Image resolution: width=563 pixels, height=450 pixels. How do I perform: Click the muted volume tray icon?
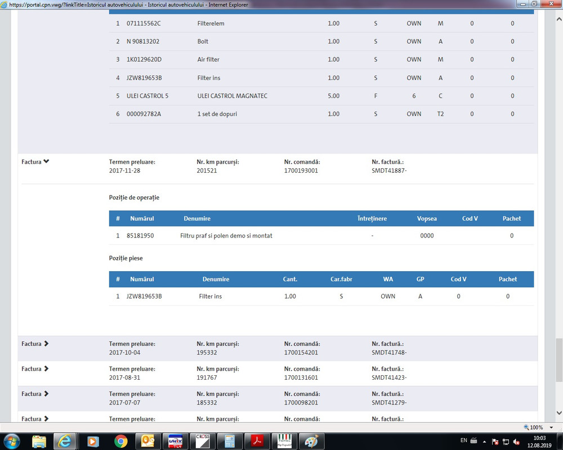(516, 442)
